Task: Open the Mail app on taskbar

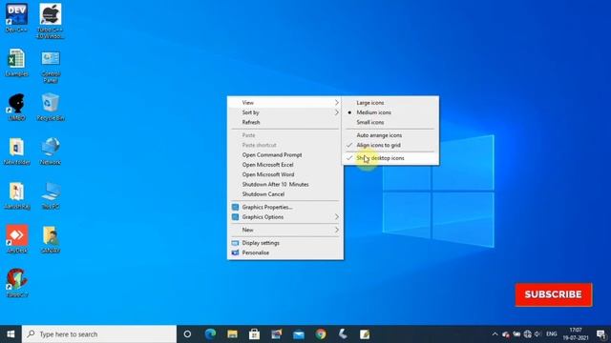Action: [299, 334]
